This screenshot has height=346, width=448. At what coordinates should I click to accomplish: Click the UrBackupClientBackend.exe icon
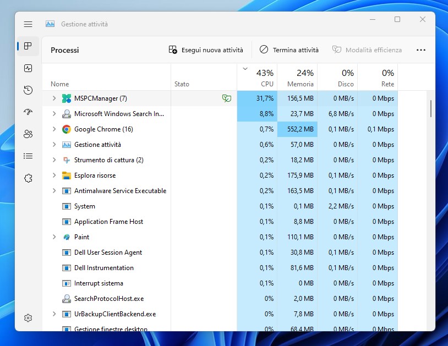[x=66, y=314]
